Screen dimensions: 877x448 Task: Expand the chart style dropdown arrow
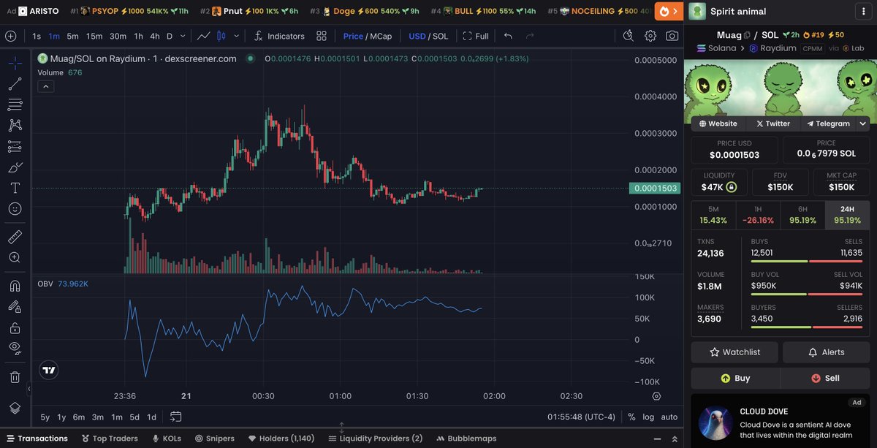pos(236,36)
